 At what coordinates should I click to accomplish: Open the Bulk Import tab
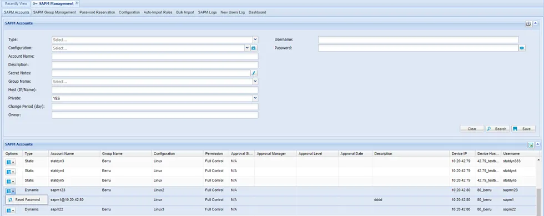185,12
